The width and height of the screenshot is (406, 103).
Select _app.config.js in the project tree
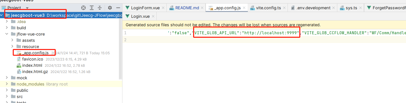[36, 53]
